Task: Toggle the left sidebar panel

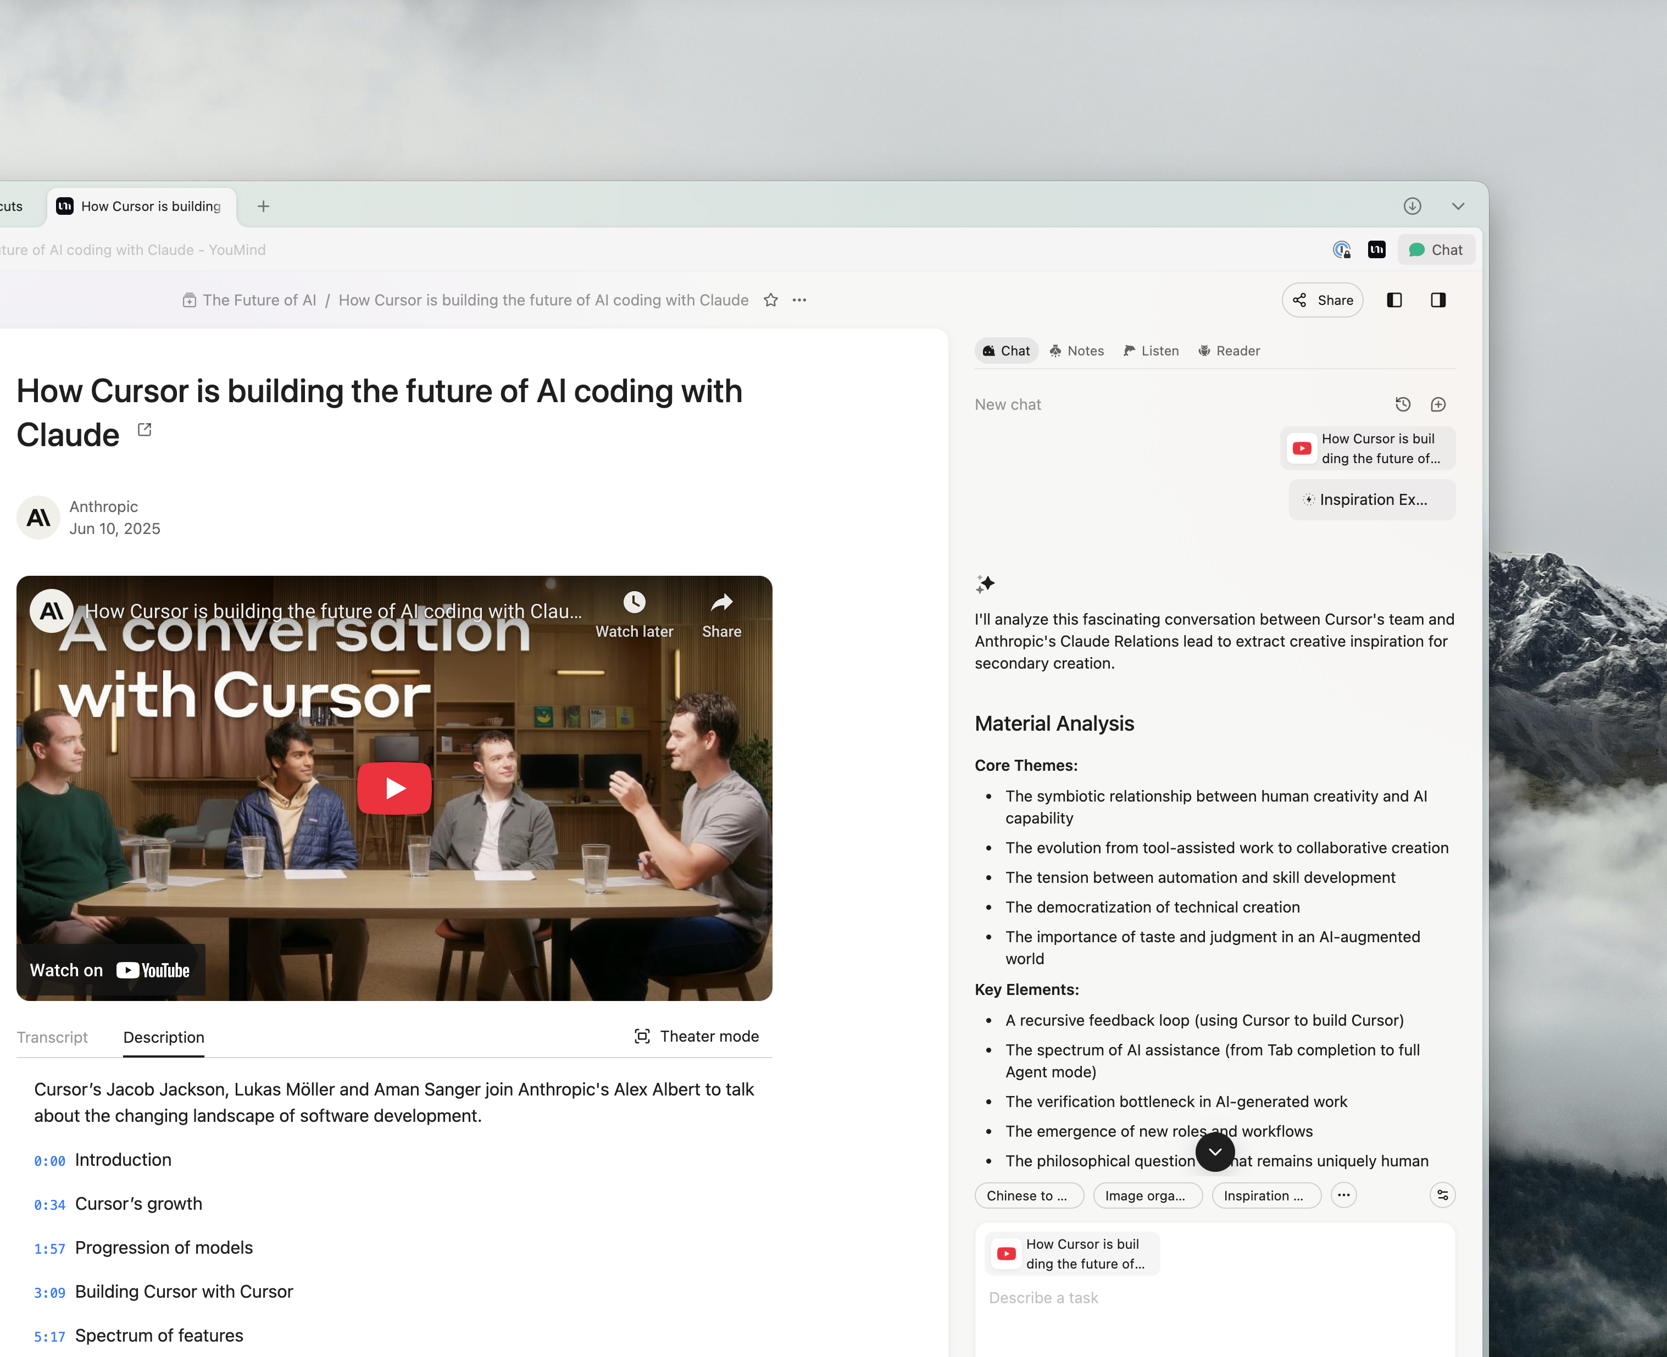Action: [1394, 300]
